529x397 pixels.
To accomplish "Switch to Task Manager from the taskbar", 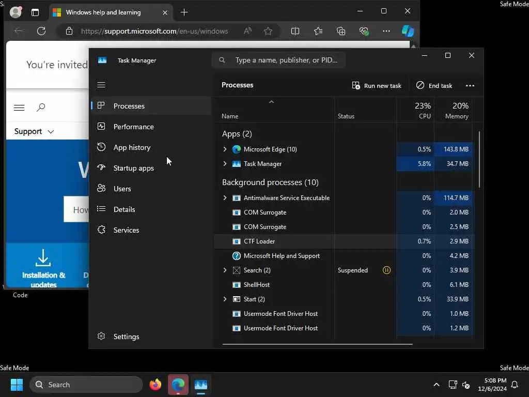I will (x=201, y=385).
